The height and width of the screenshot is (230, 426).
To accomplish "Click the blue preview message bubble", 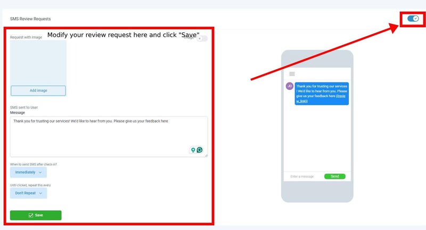I will point(322,93).
